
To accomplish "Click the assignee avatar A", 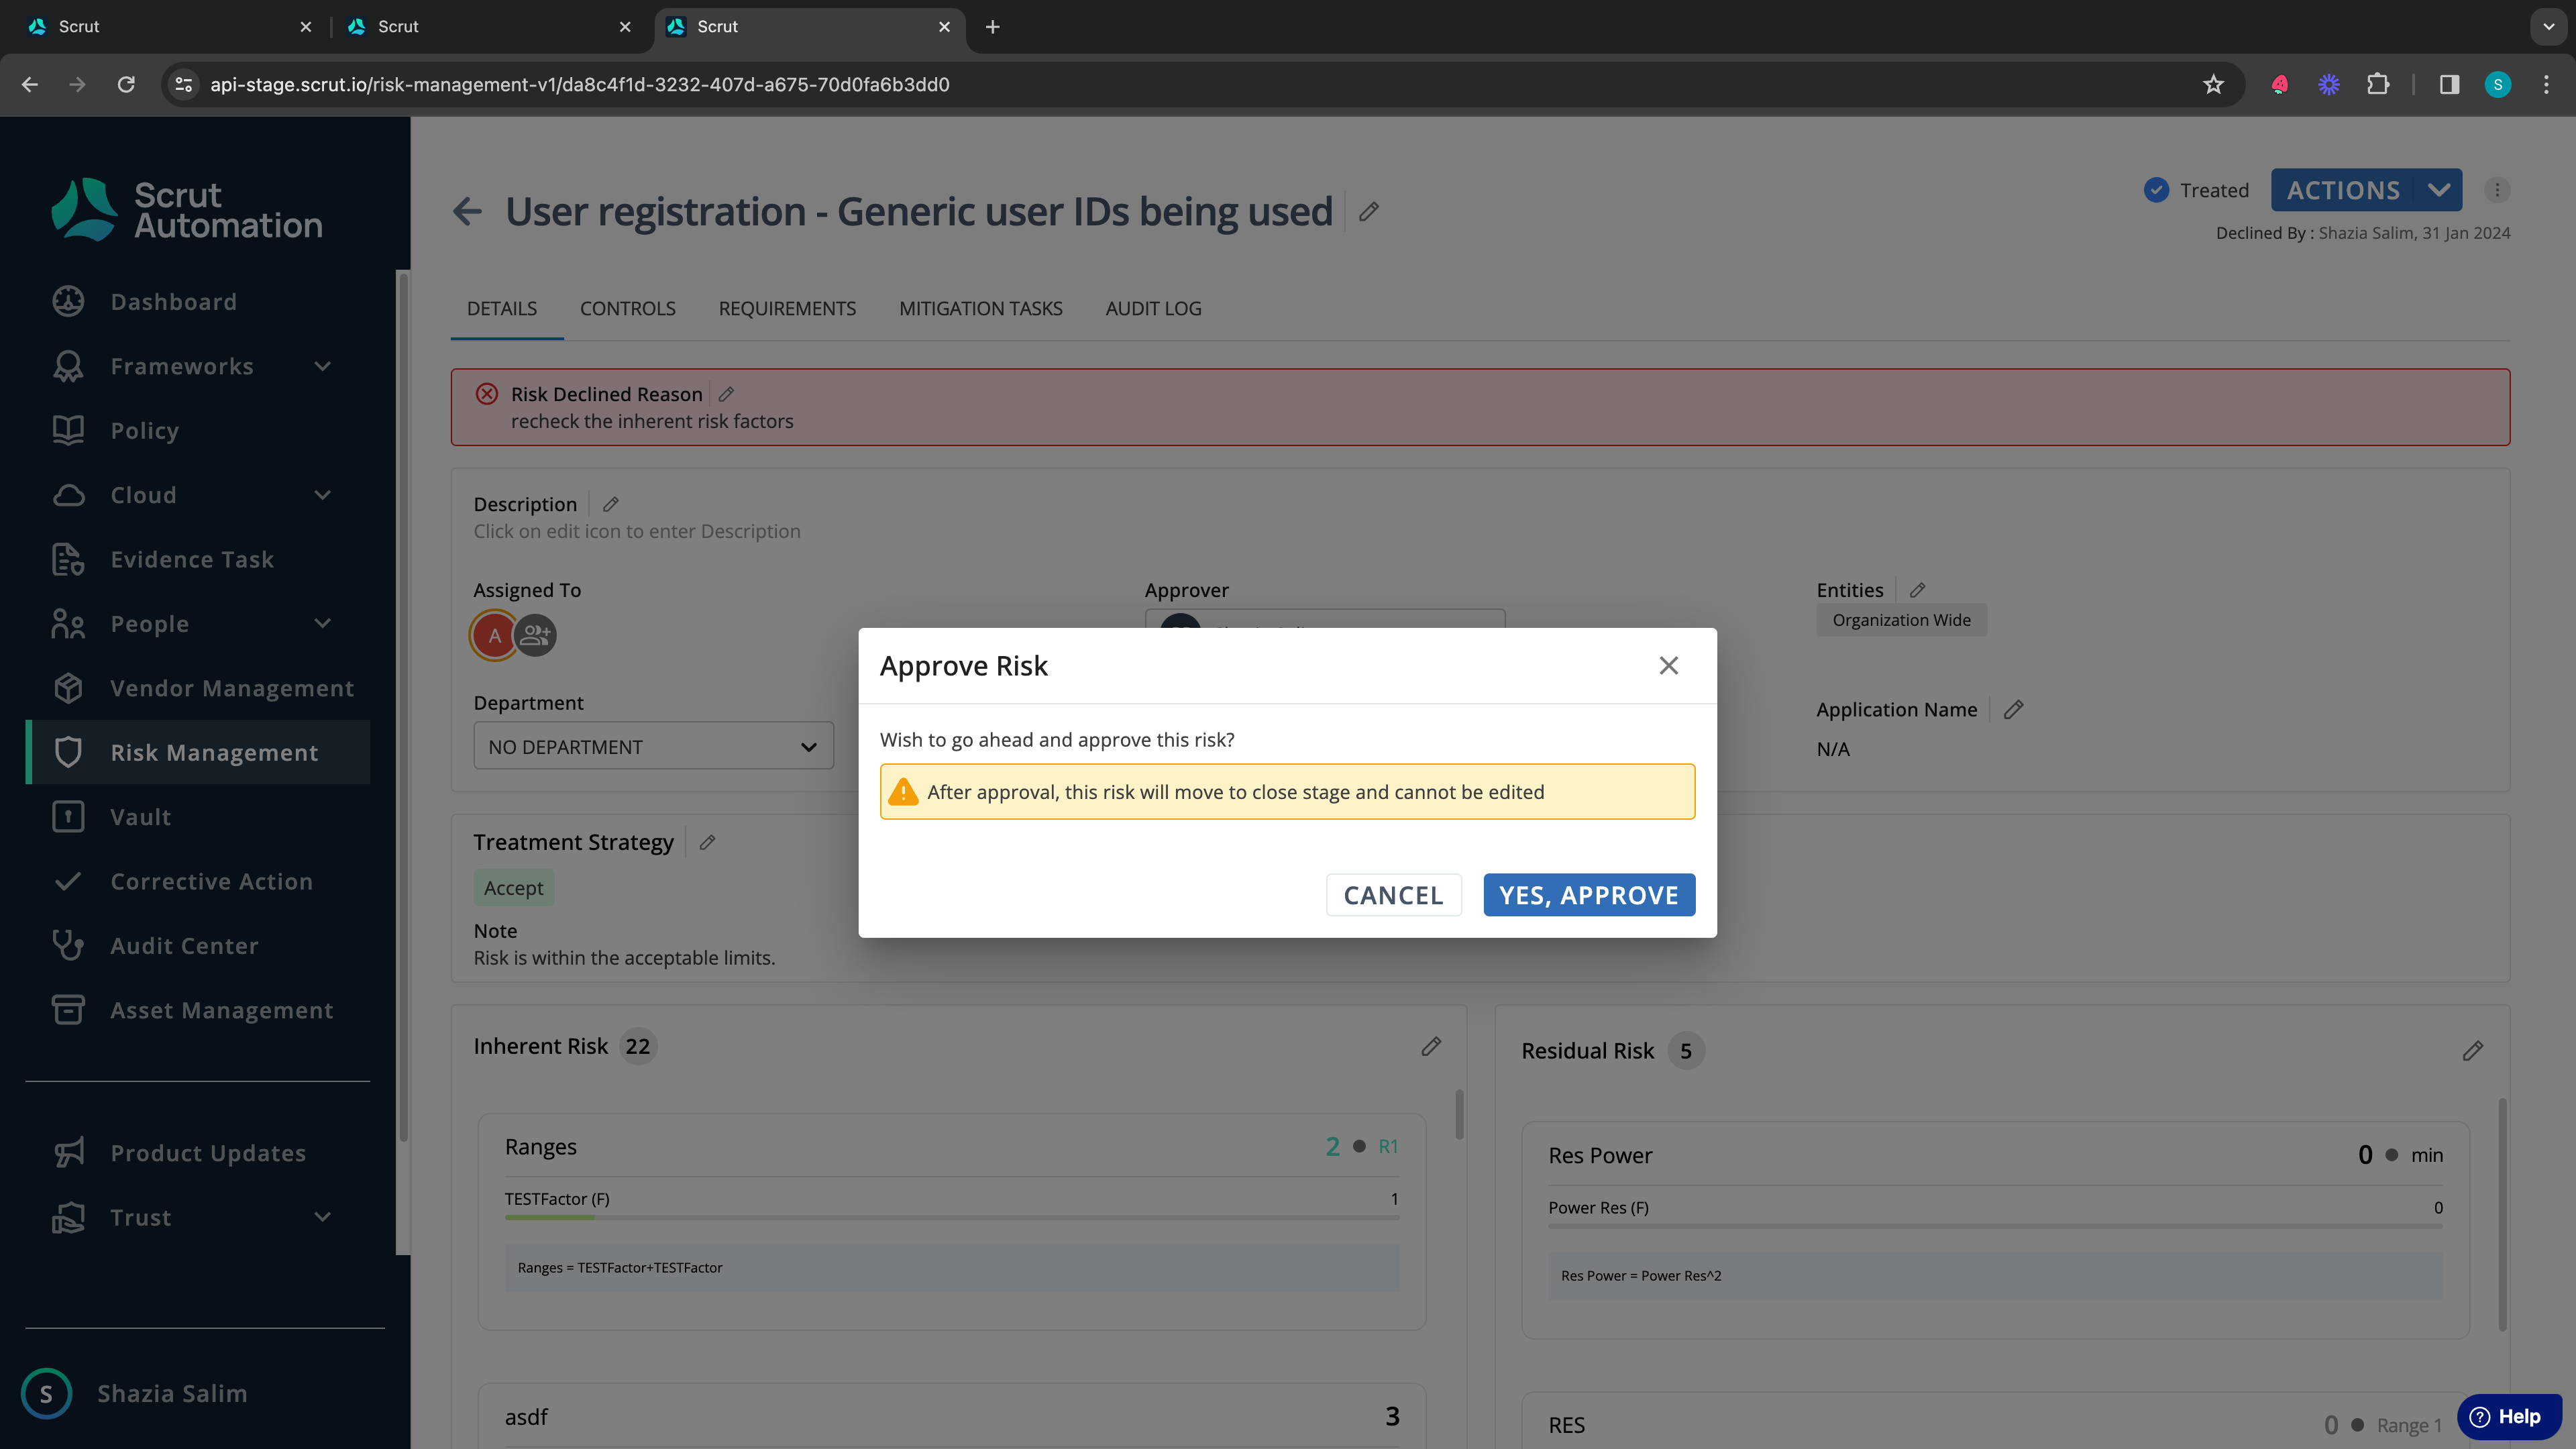I will pos(494,635).
